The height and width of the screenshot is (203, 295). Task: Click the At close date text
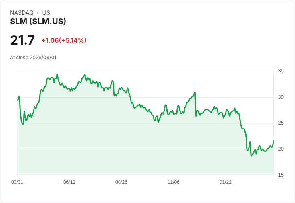coord(33,58)
